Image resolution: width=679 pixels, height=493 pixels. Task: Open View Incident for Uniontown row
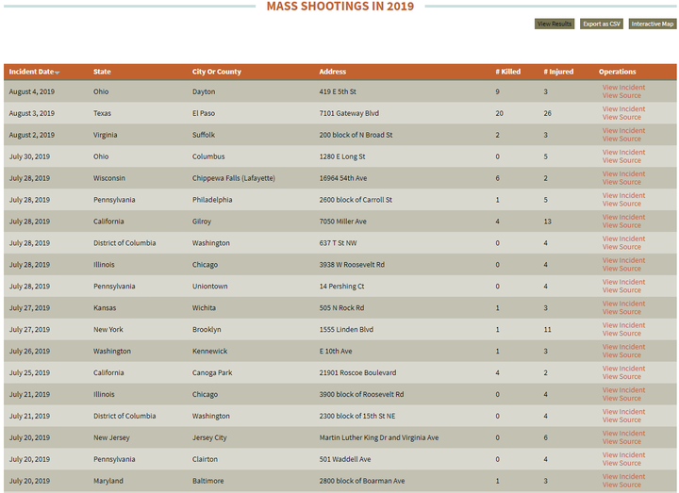coord(623,282)
